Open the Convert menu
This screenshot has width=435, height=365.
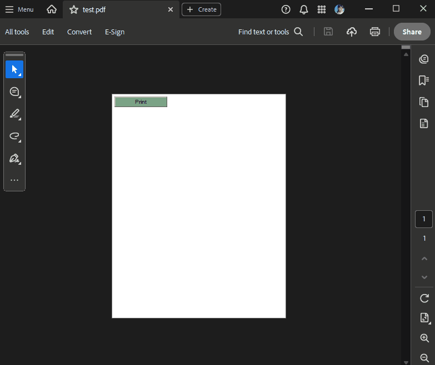pyautogui.click(x=79, y=32)
